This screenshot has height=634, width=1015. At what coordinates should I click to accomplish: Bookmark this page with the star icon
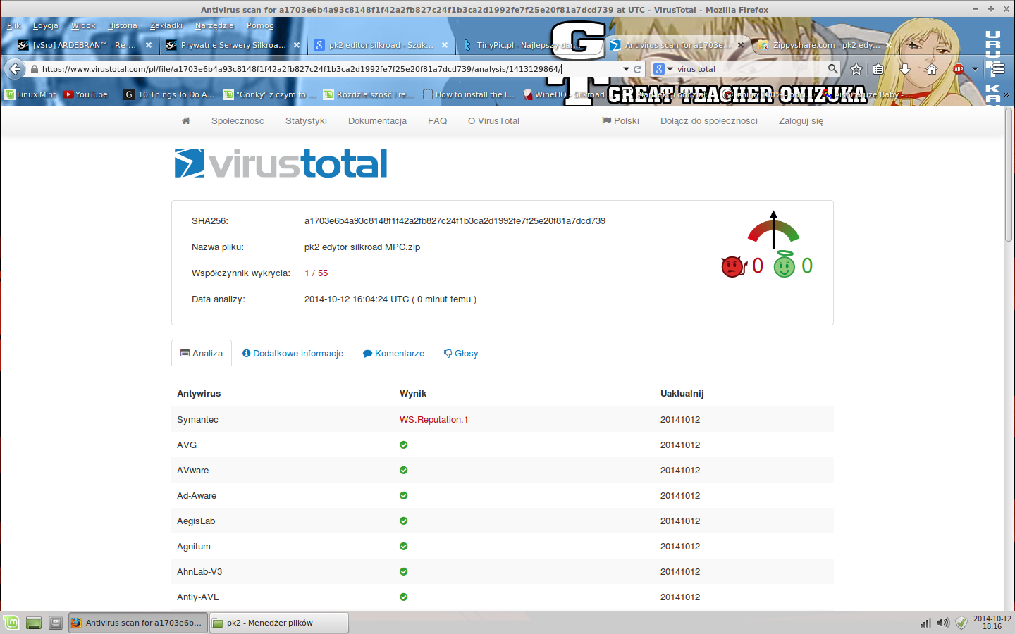coord(856,69)
